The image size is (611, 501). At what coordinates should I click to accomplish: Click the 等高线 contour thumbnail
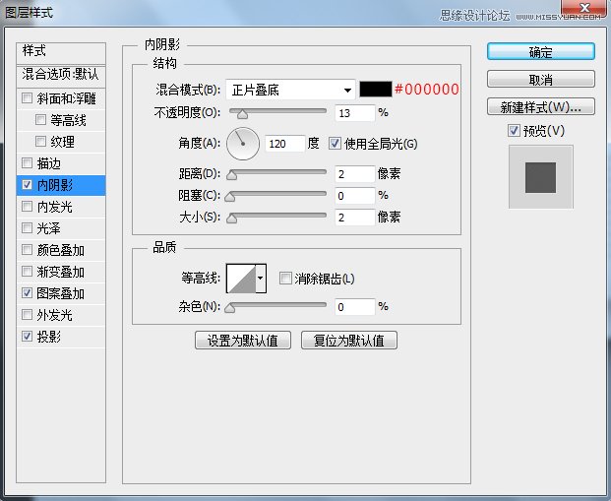[x=241, y=279]
